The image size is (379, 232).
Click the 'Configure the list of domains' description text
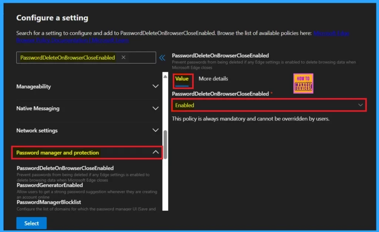point(86,209)
